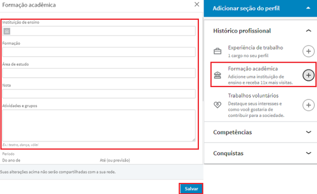Select the Nota input field
Viewport: 317px width, 194px height.
pyautogui.click(x=99, y=94)
